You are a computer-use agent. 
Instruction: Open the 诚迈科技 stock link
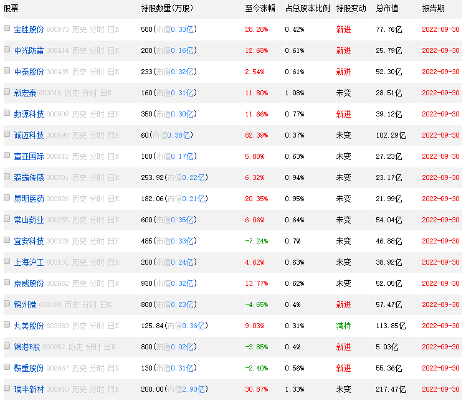click(29, 135)
